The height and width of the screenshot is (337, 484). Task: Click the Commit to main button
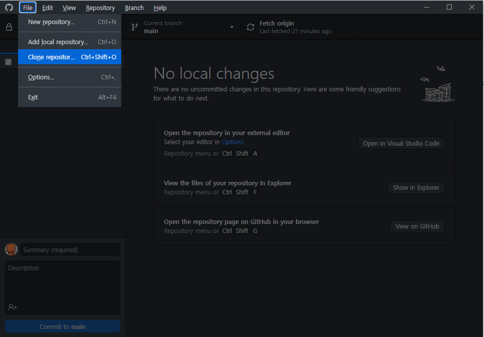coord(62,326)
